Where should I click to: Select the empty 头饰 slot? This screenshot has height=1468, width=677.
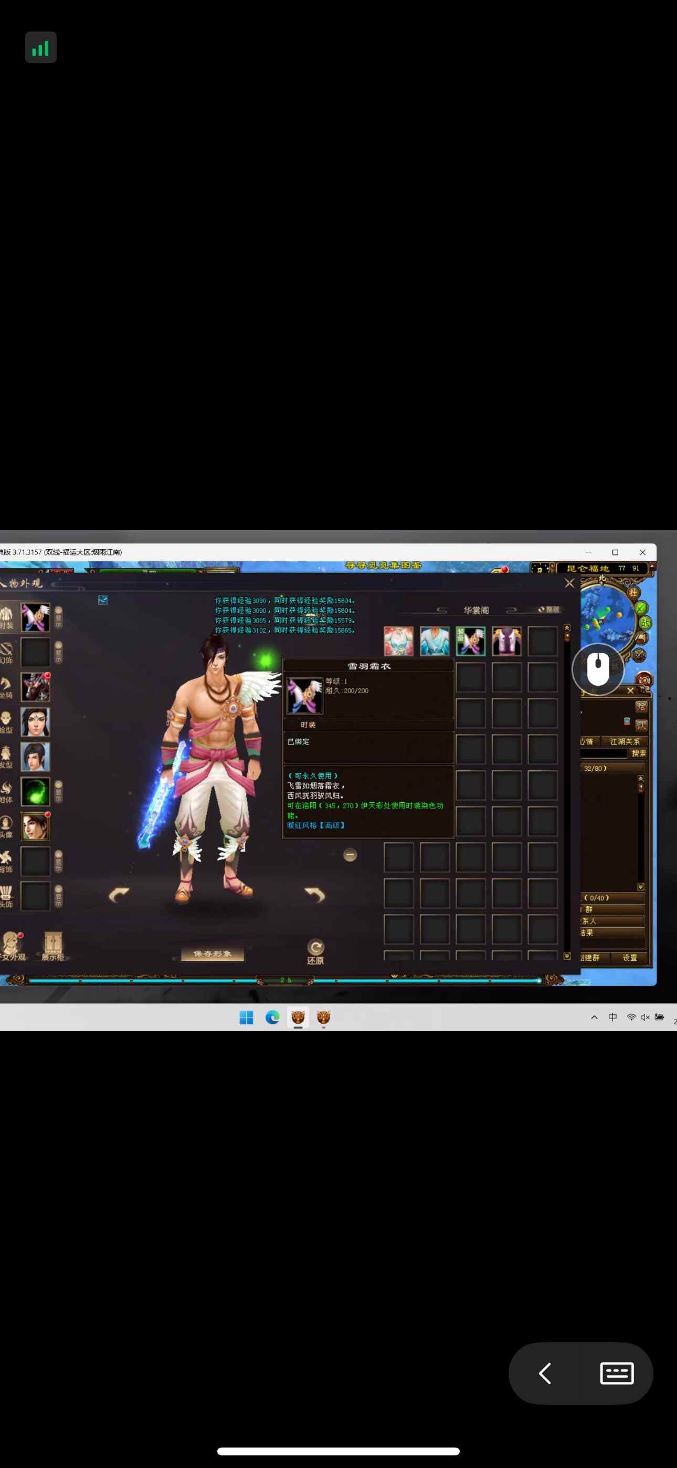[x=35, y=896]
